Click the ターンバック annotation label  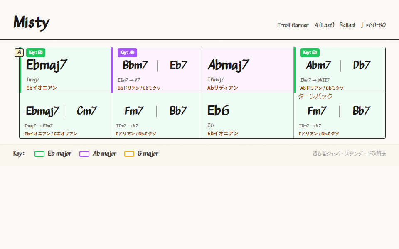(315, 96)
